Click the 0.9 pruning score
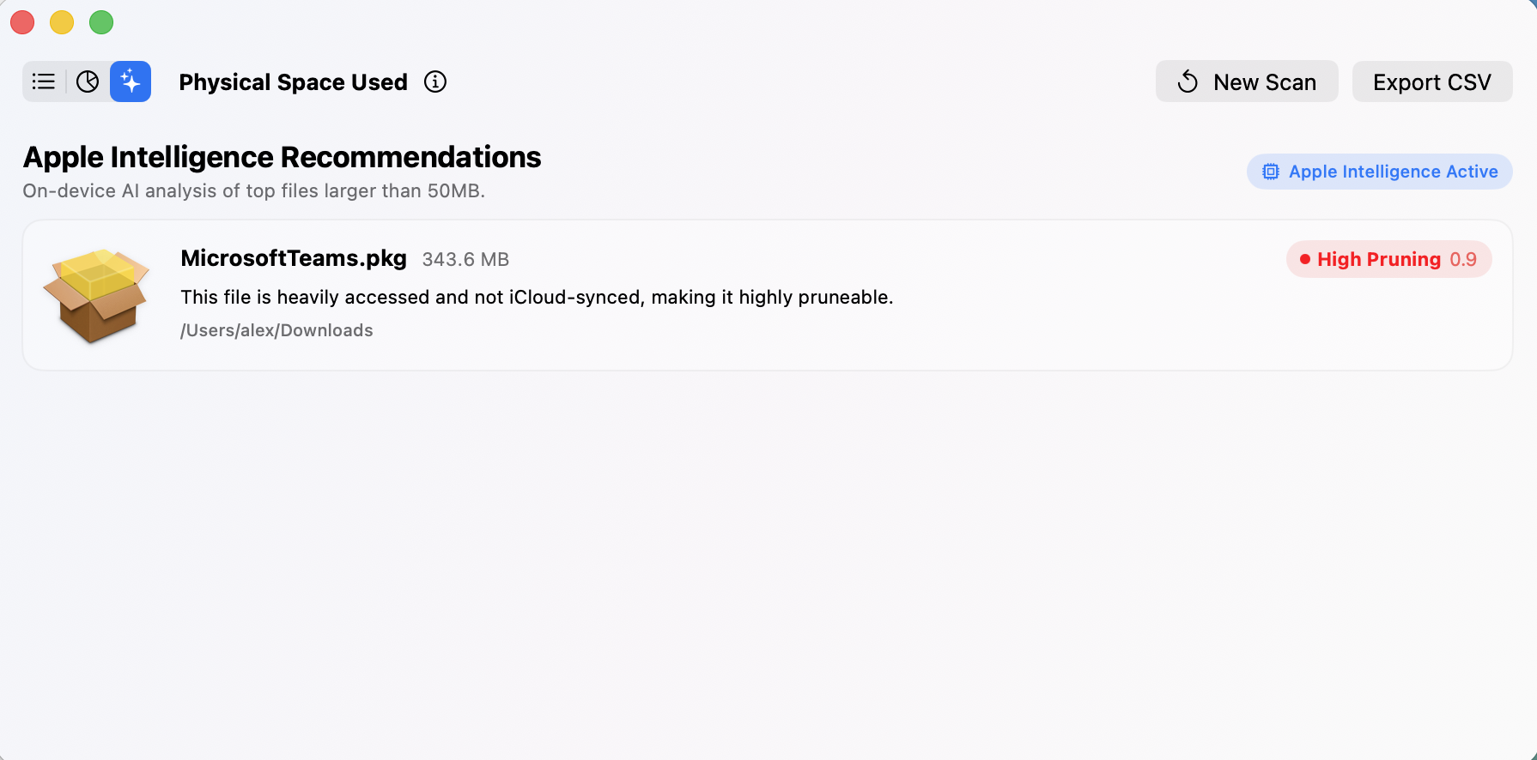This screenshot has width=1537, height=760. point(1463,259)
